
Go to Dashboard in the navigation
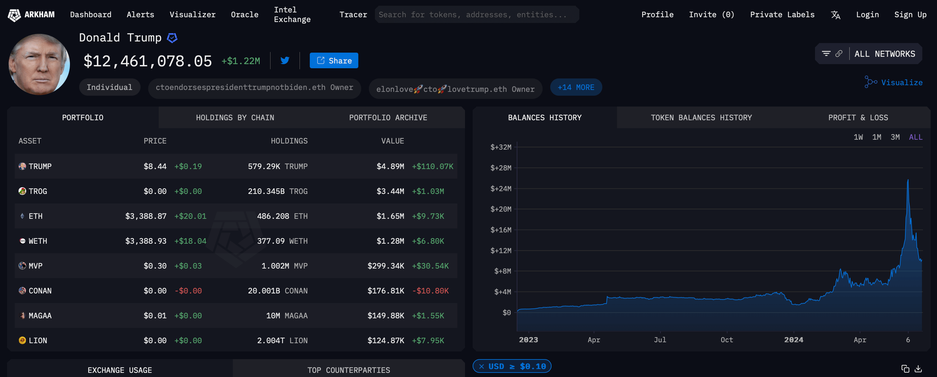pyautogui.click(x=91, y=15)
